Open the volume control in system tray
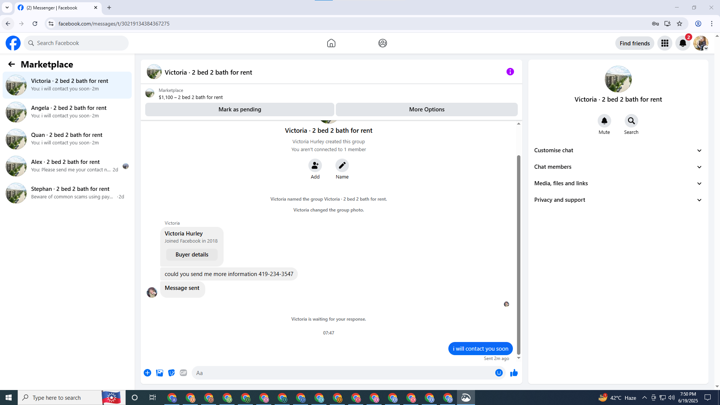Image resolution: width=720 pixels, height=405 pixels. [672, 397]
